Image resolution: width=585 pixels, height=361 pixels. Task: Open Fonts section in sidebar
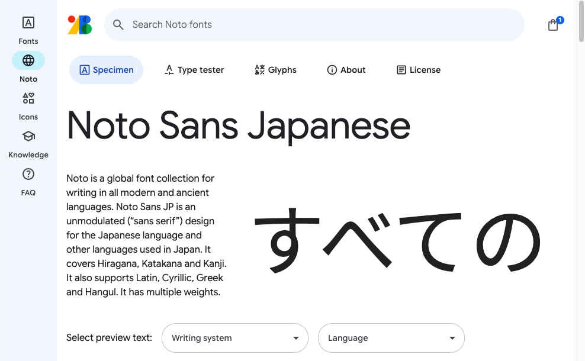[28, 31]
